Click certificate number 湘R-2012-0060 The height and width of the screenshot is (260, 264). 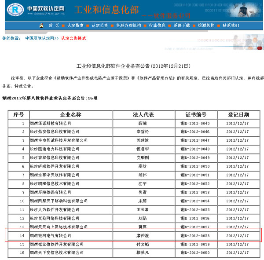pyautogui.click(x=196, y=253)
